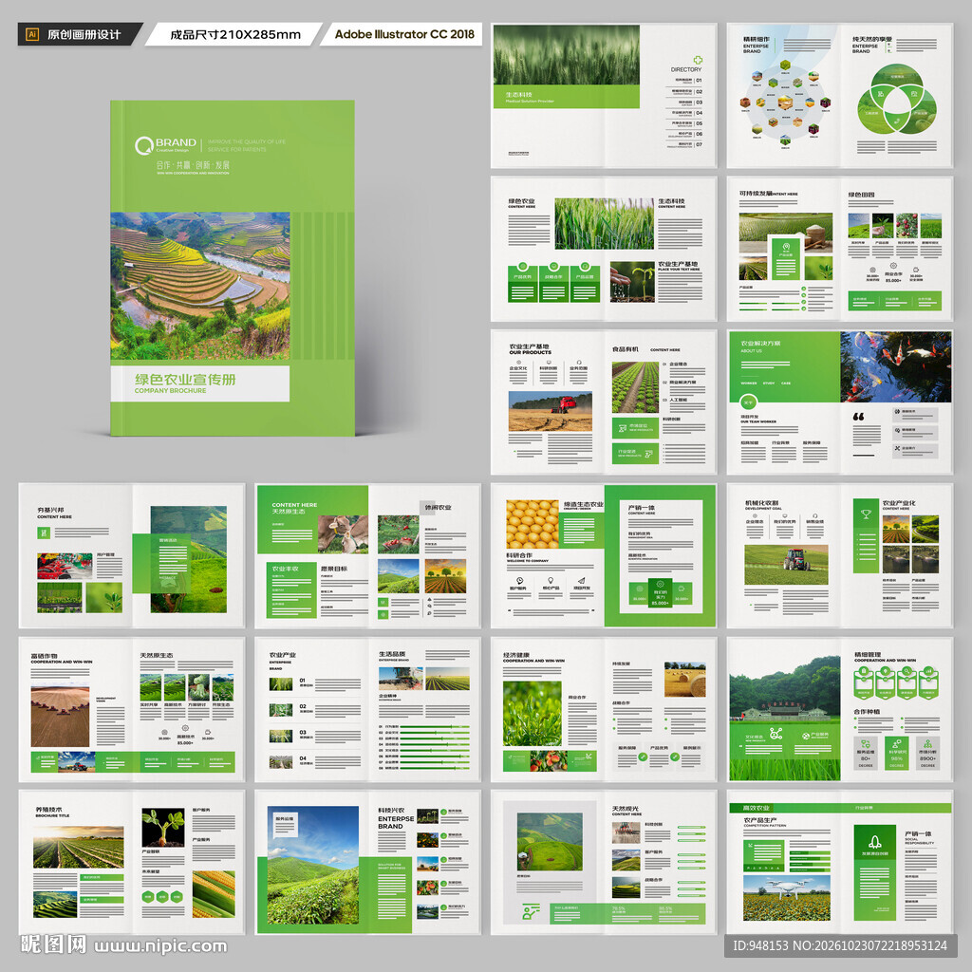Click the "富硒作物" heading
Image resolution: width=972 pixels, height=972 pixels.
pyautogui.click(x=44, y=656)
